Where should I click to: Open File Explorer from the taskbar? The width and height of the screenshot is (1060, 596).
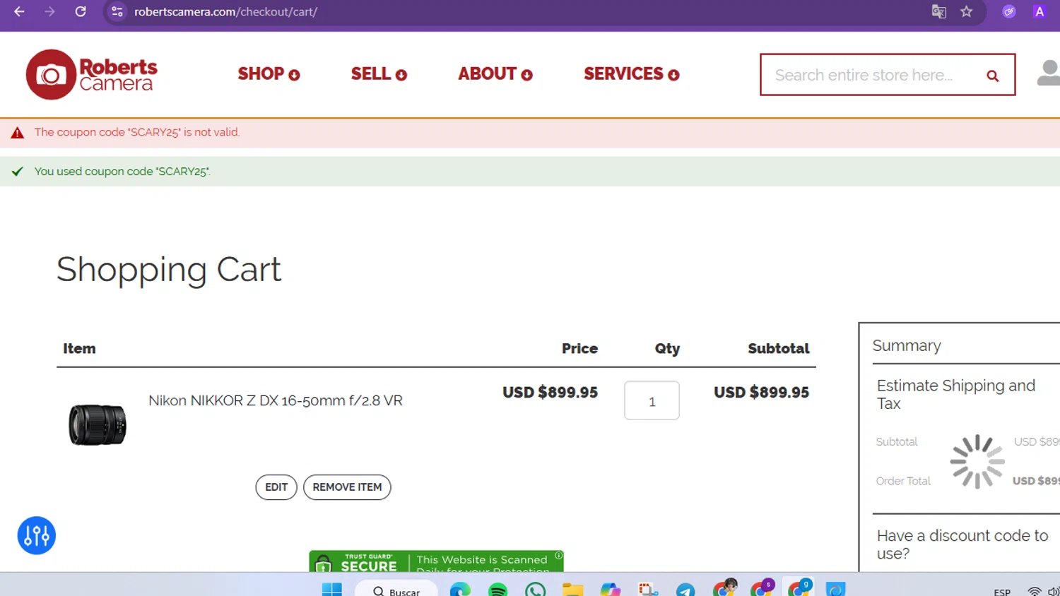coord(573,590)
